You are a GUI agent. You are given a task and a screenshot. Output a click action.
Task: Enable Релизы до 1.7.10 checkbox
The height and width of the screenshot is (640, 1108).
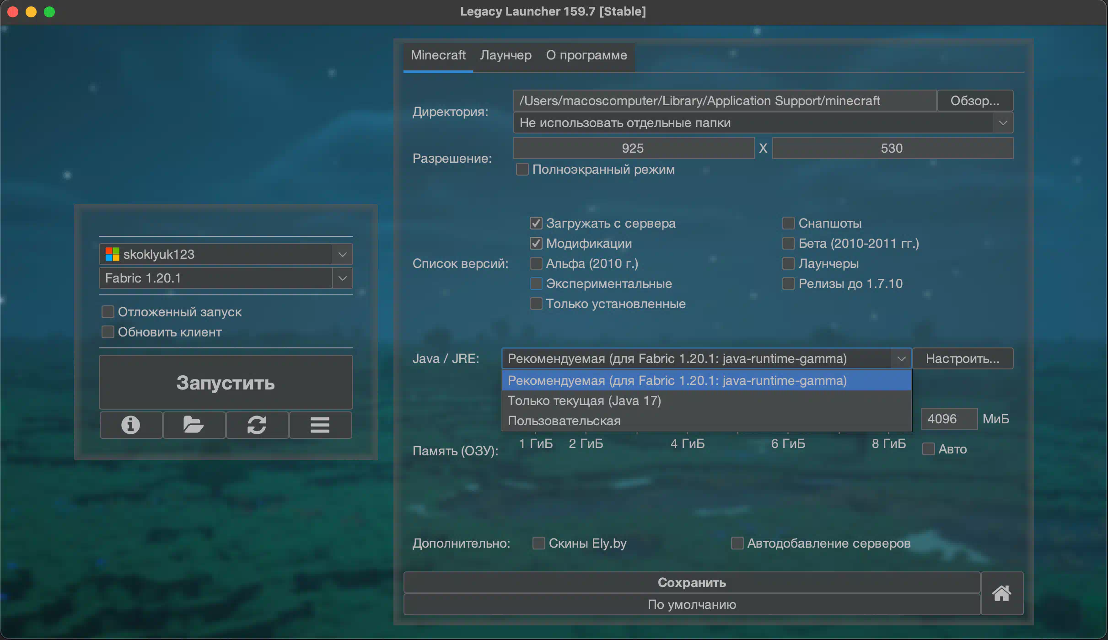788,283
